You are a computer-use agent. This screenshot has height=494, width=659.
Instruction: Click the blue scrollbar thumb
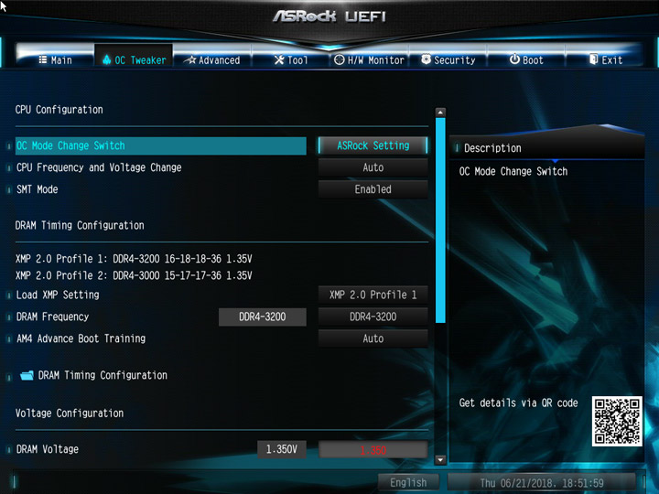pyautogui.click(x=440, y=220)
